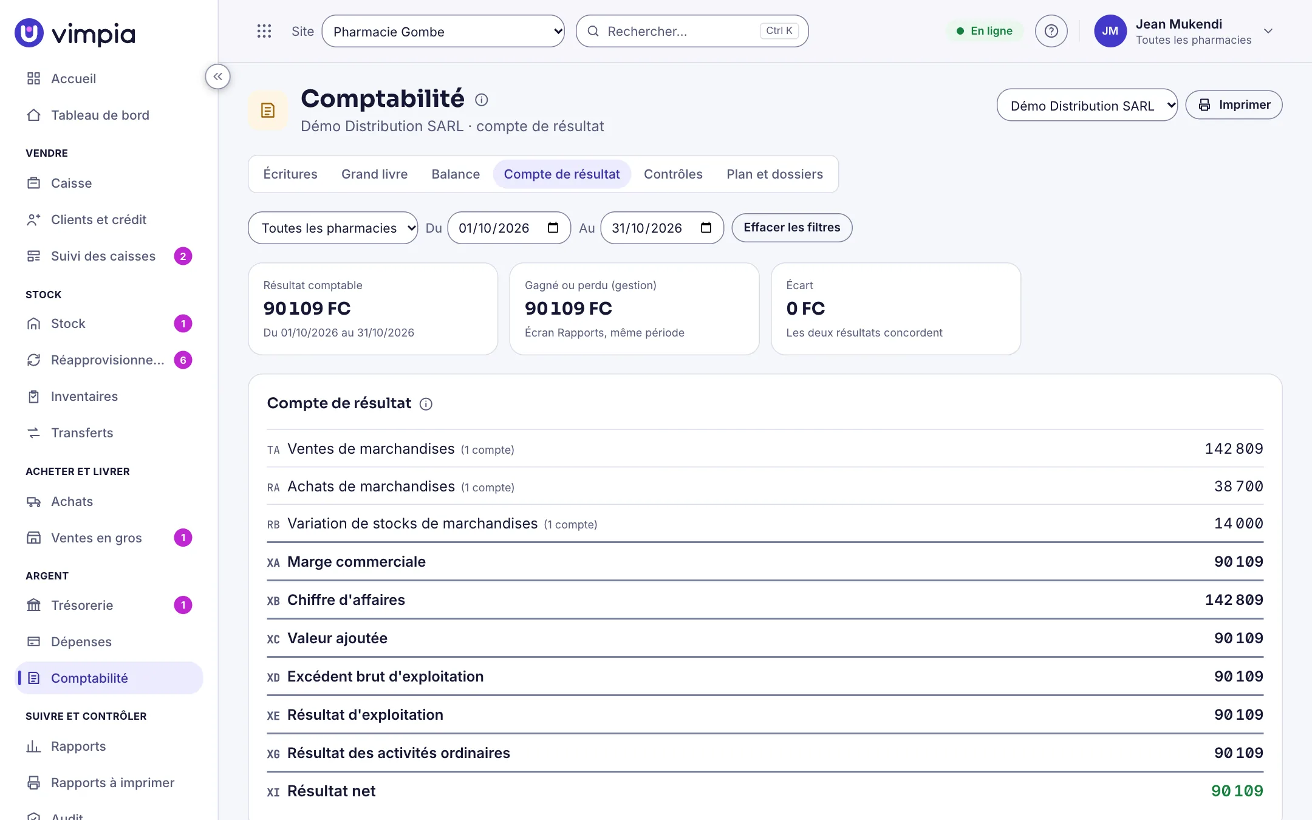Viewport: 1312px width, 820px height.
Task: Switch to the Grand livre tab
Action: click(374, 174)
